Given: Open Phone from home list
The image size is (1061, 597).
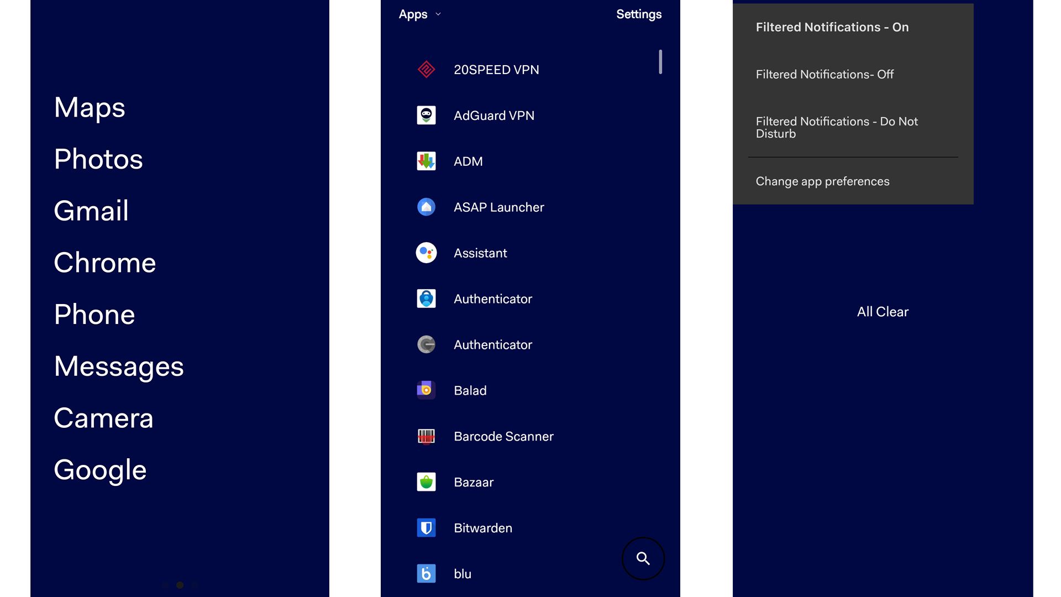Looking at the screenshot, I should 94,315.
